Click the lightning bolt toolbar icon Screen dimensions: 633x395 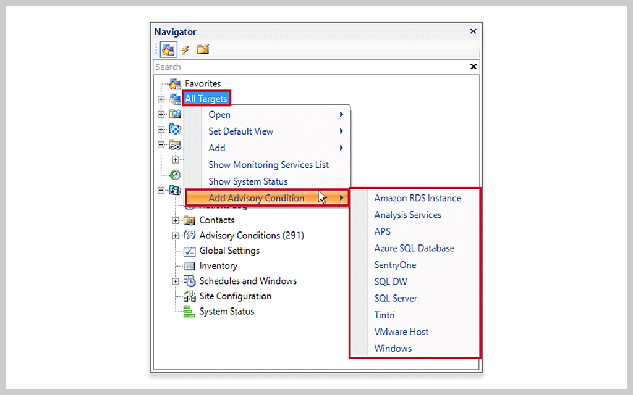point(185,49)
